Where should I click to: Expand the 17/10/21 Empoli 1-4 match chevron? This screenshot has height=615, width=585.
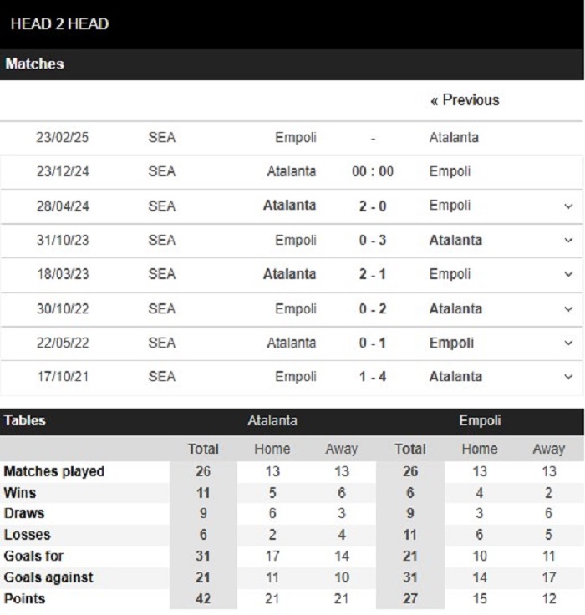click(568, 377)
